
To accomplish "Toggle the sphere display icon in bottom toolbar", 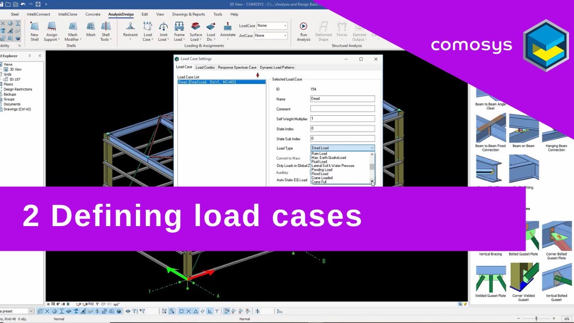I will click(x=54, y=311).
